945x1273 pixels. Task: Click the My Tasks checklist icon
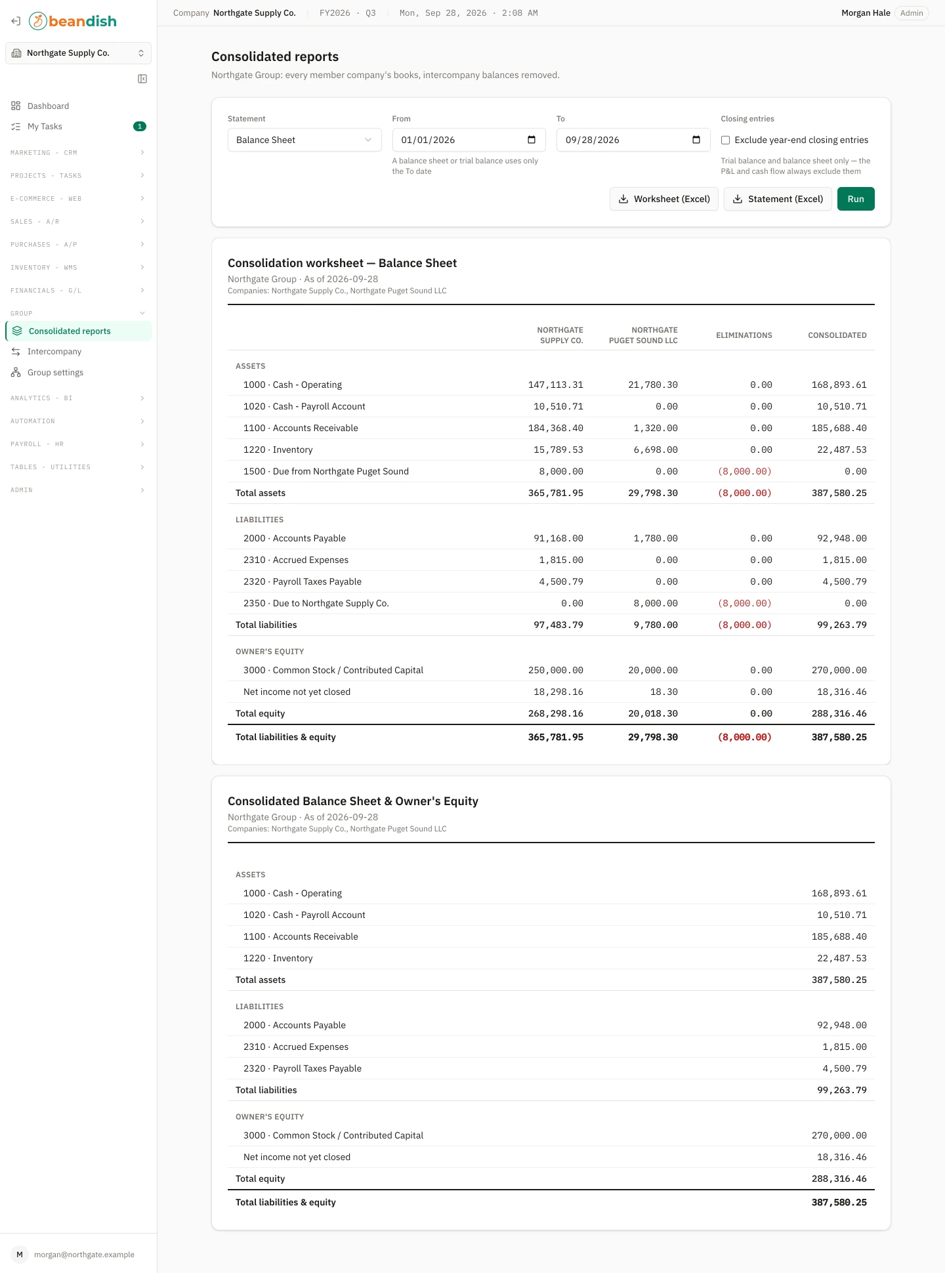(16, 127)
